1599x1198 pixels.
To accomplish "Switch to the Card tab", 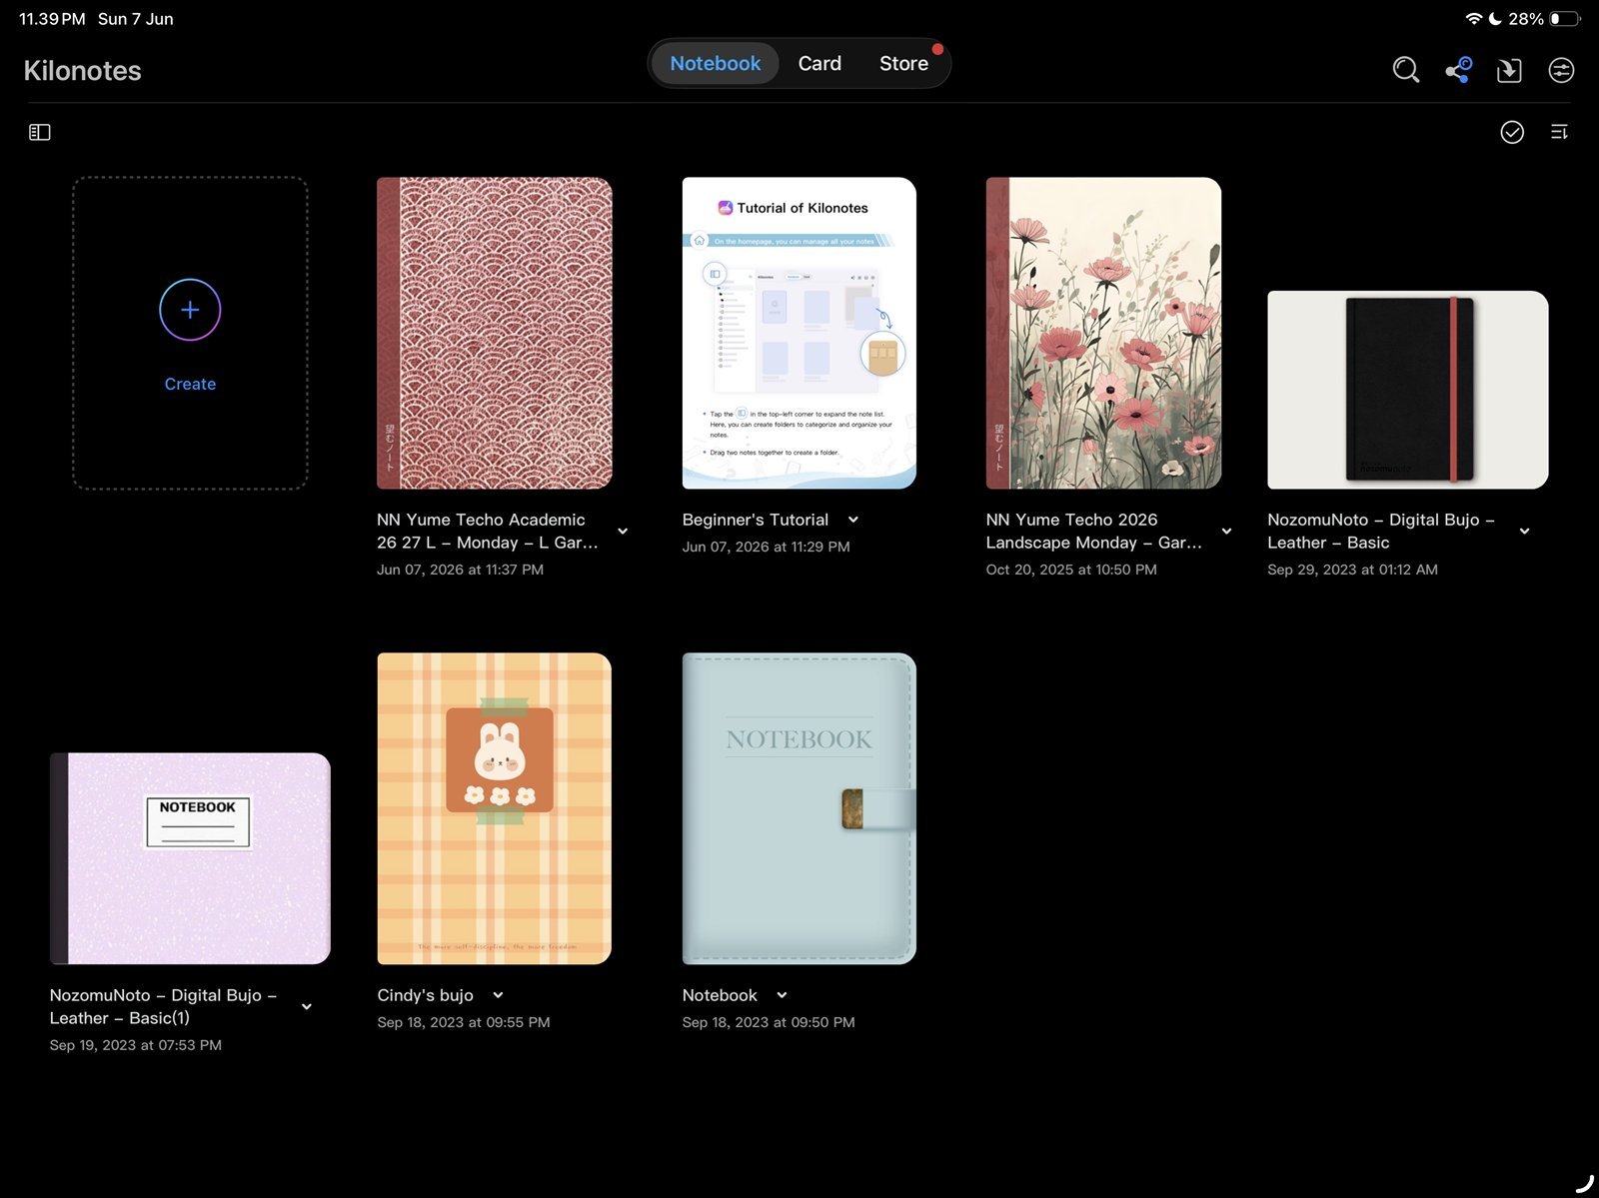I will tap(819, 63).
